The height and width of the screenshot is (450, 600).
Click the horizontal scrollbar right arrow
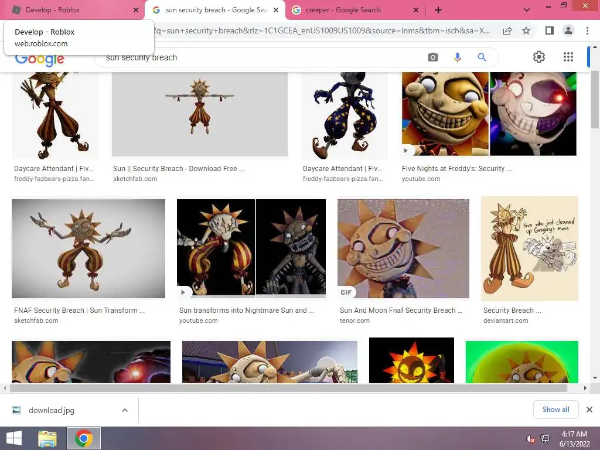pyautogui.click(x=585, y=388)
